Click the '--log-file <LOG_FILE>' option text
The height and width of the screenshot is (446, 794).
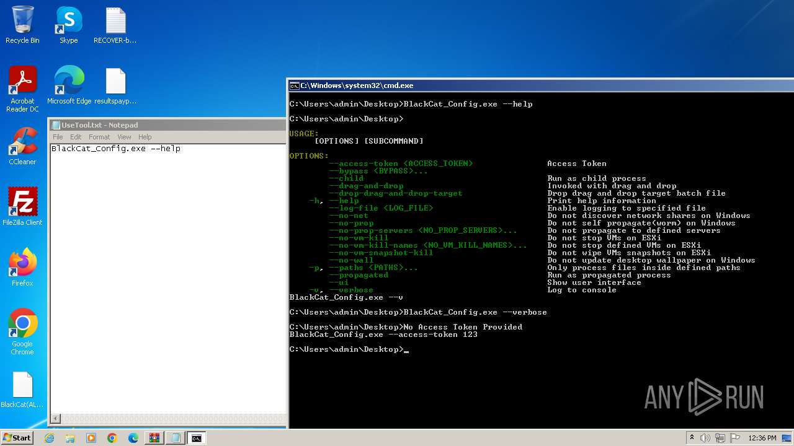(381, 208)
